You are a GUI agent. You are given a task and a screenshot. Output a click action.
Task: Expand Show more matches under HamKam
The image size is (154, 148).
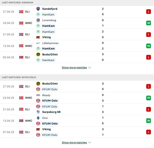click(x=74, y=68)
